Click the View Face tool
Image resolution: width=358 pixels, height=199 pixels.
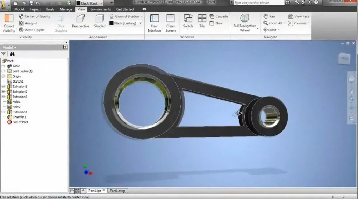tap(299, 16)
